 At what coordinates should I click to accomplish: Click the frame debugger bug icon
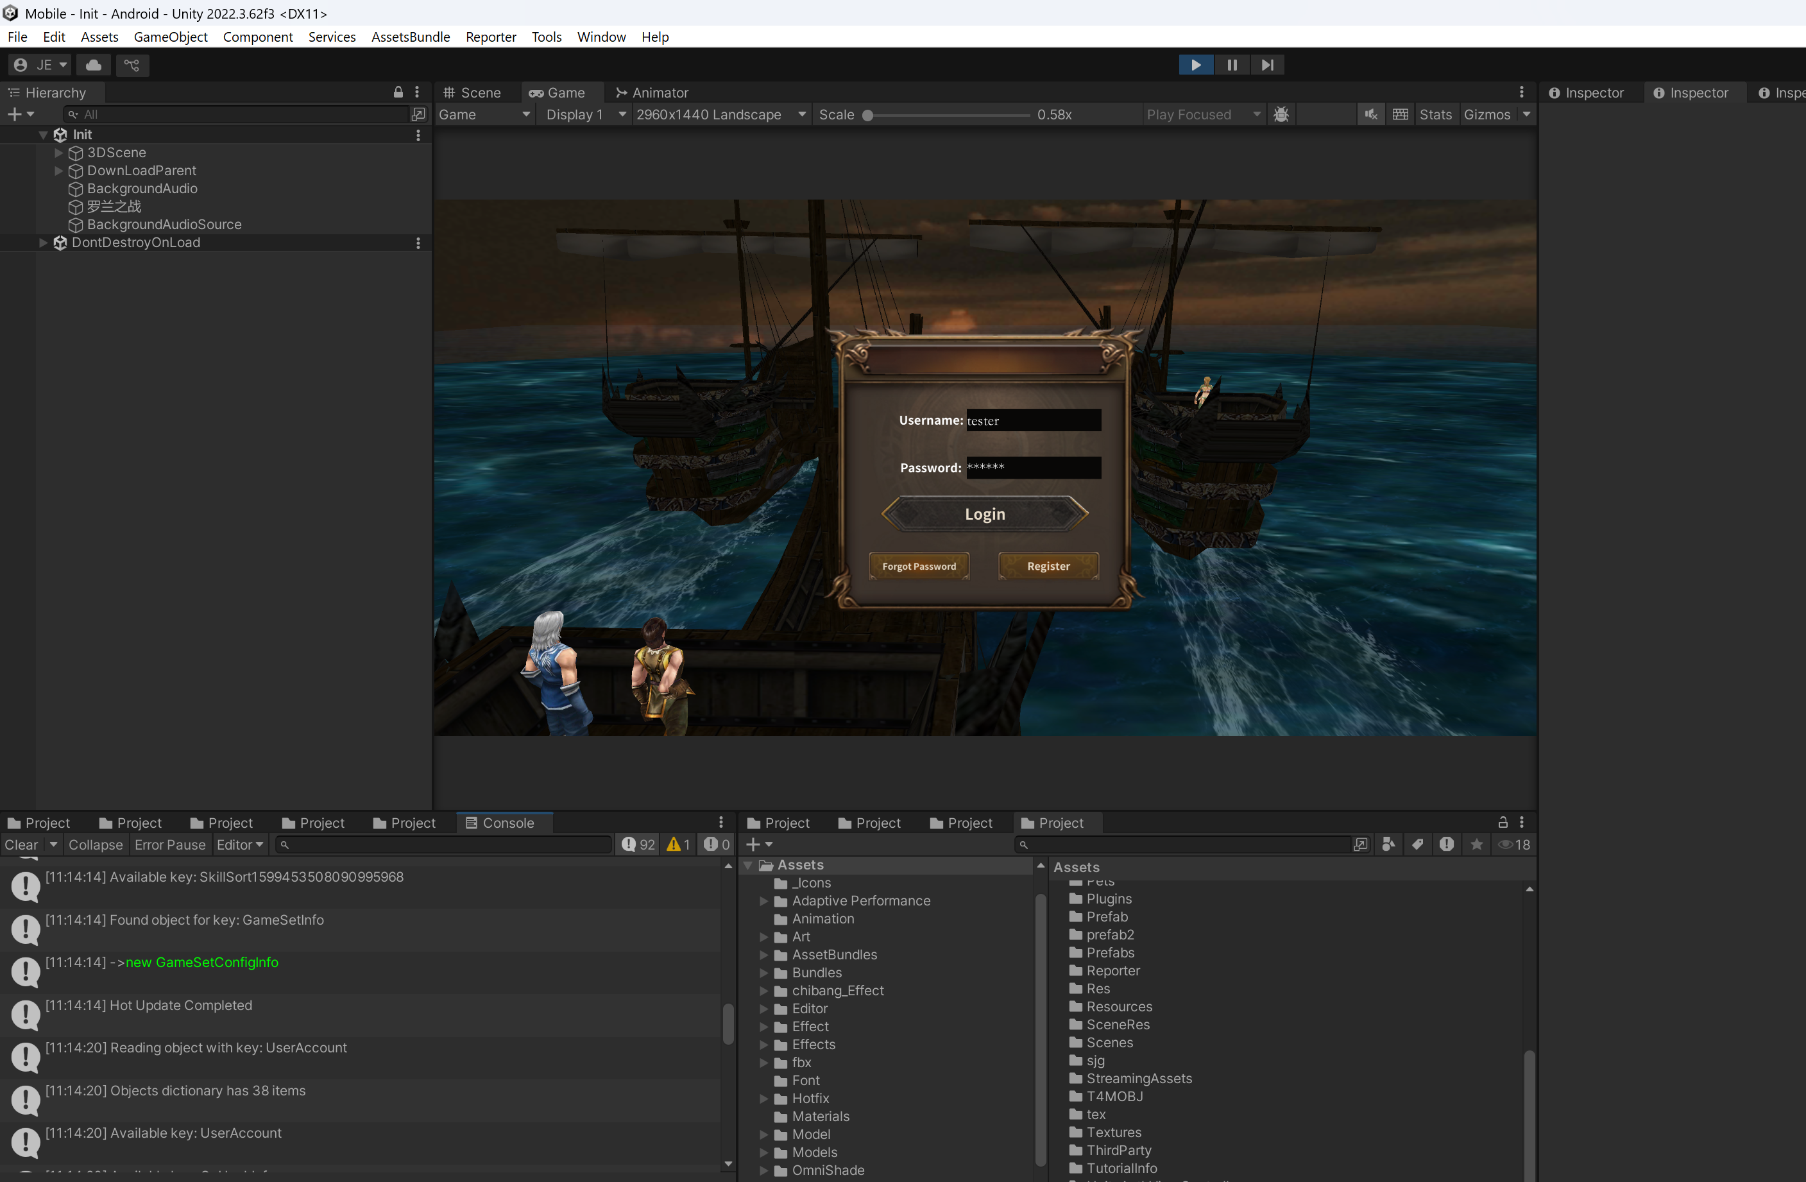point(1281,115)
